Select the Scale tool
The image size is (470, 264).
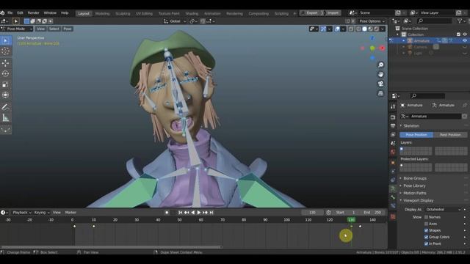tap(6, 84)
